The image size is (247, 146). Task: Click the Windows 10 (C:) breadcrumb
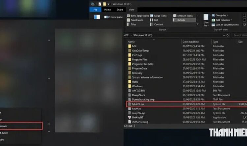pyautogui.click(x=143, y=35)
